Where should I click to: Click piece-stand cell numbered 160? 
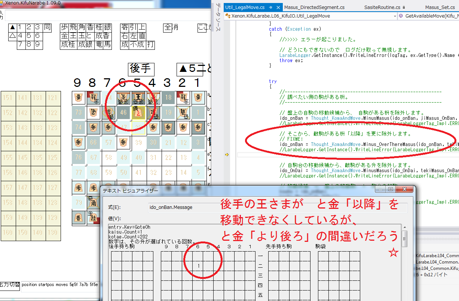(8, 233)
